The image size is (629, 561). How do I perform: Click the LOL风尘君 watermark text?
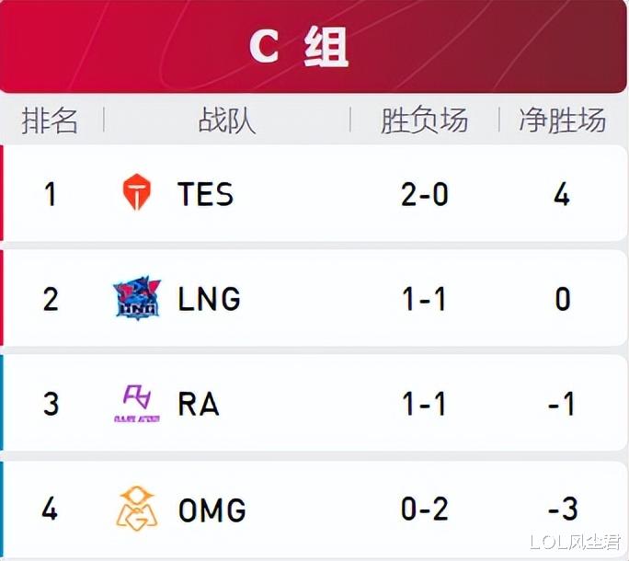[575, 542]
